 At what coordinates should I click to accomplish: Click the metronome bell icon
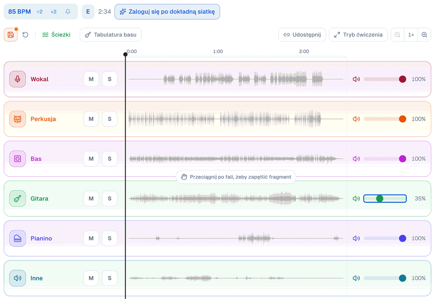pyautogui.click(x=68, y=12)
